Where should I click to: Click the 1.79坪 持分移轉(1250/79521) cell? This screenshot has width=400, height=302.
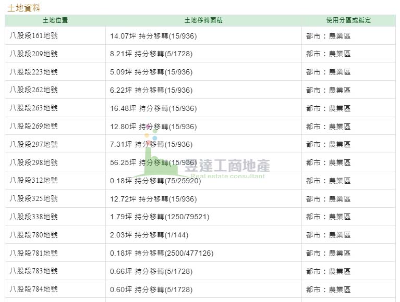tap(160, 217)
